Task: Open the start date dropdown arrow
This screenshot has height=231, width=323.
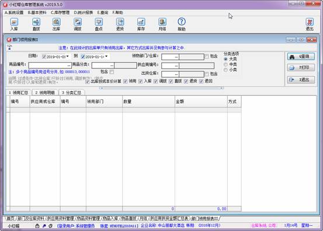Action: click(68, 56)
